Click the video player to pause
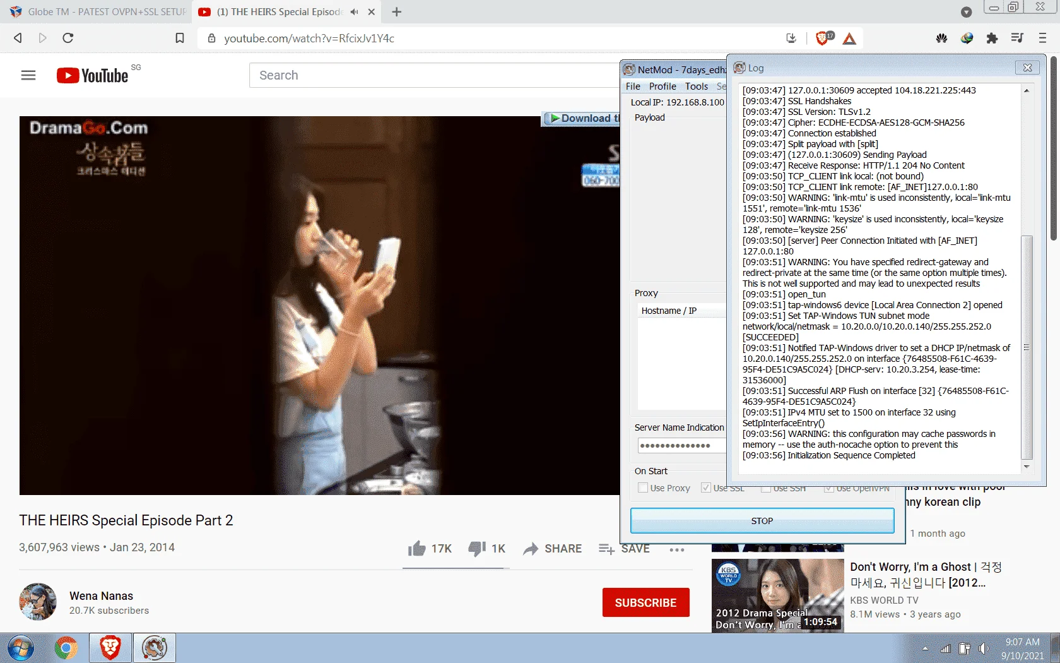Screen dimensions: 1060x663 pos(319,305)
